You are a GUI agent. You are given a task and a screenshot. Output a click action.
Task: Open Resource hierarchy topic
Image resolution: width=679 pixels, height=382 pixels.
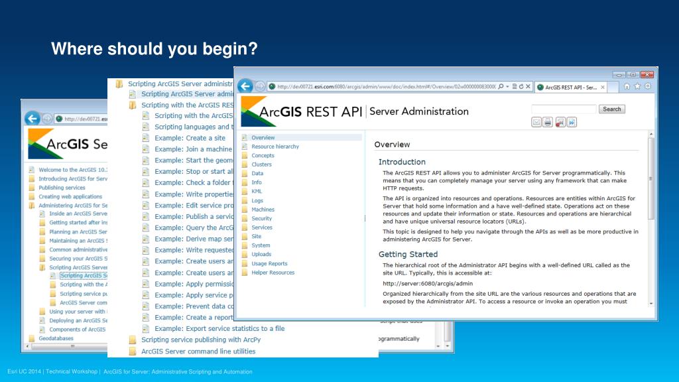(275, 147)
